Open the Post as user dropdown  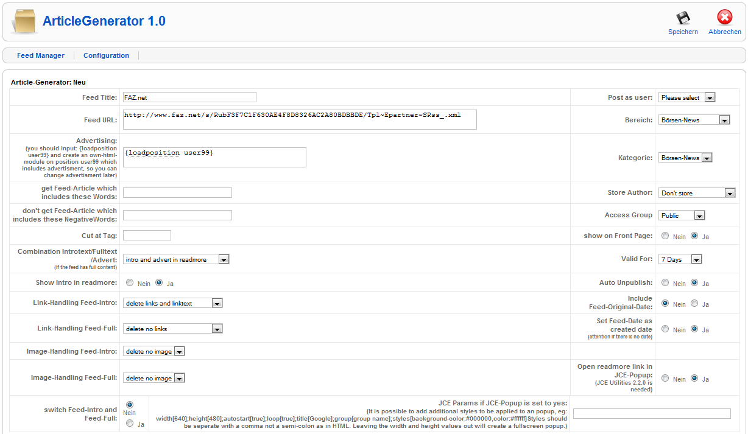tap(686, 97)
